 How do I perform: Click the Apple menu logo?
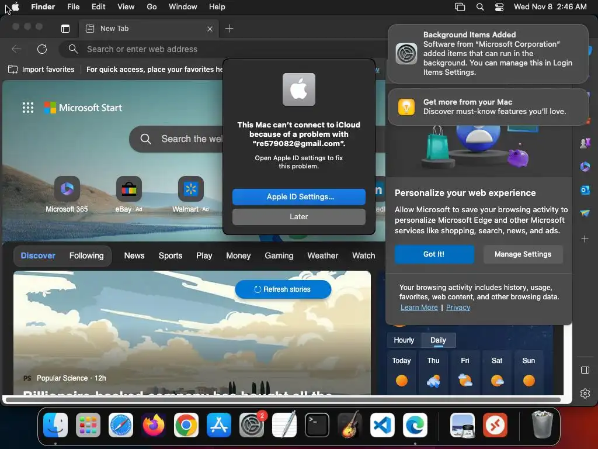click(16, 6)
